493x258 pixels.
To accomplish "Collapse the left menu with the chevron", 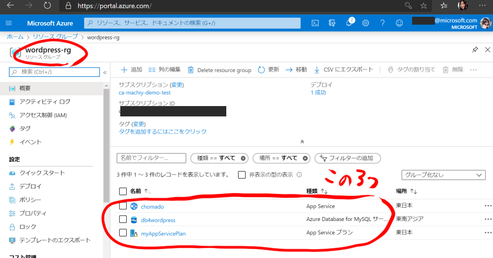I will (x=105, y=73).
